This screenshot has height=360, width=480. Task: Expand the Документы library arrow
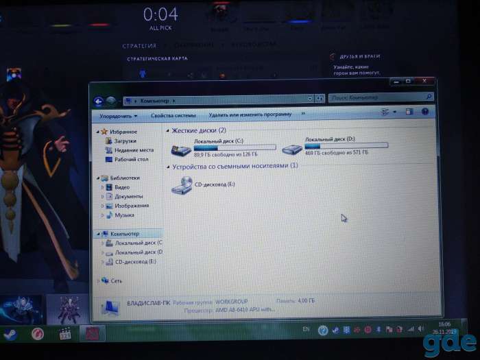103,197
